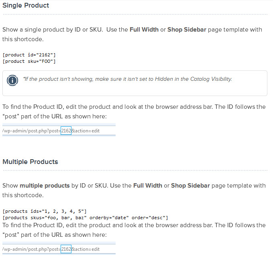Click the address bar image under Multiple Products
The width and height of the screenshot is (273, 256).
[59, 249]
